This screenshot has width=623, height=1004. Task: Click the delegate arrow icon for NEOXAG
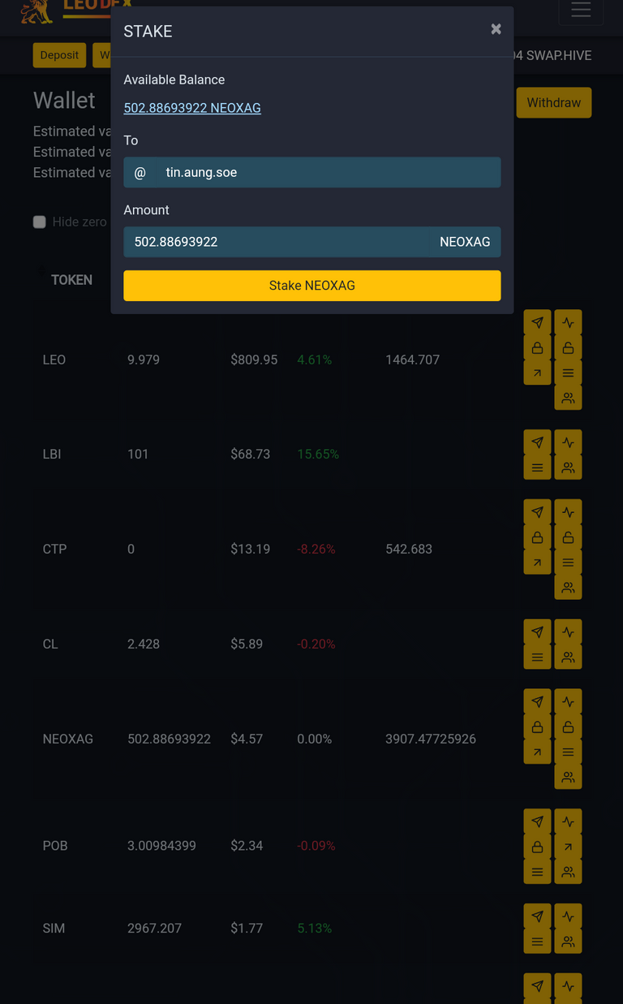pyautogui.click(x=537, y=752)
